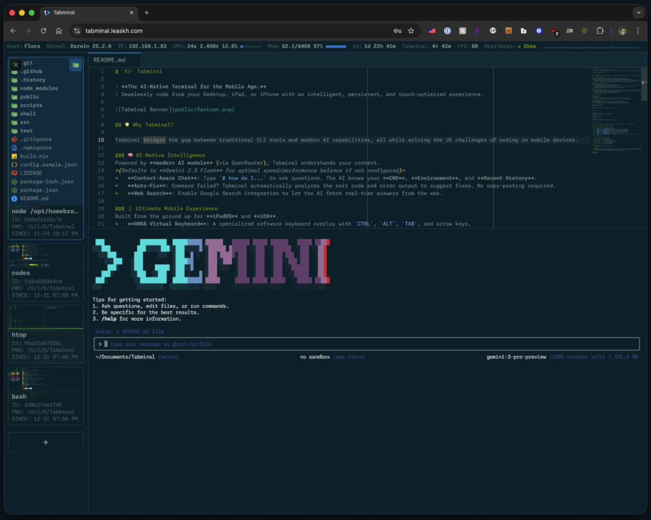Expand the src folder

coord(25,122)
